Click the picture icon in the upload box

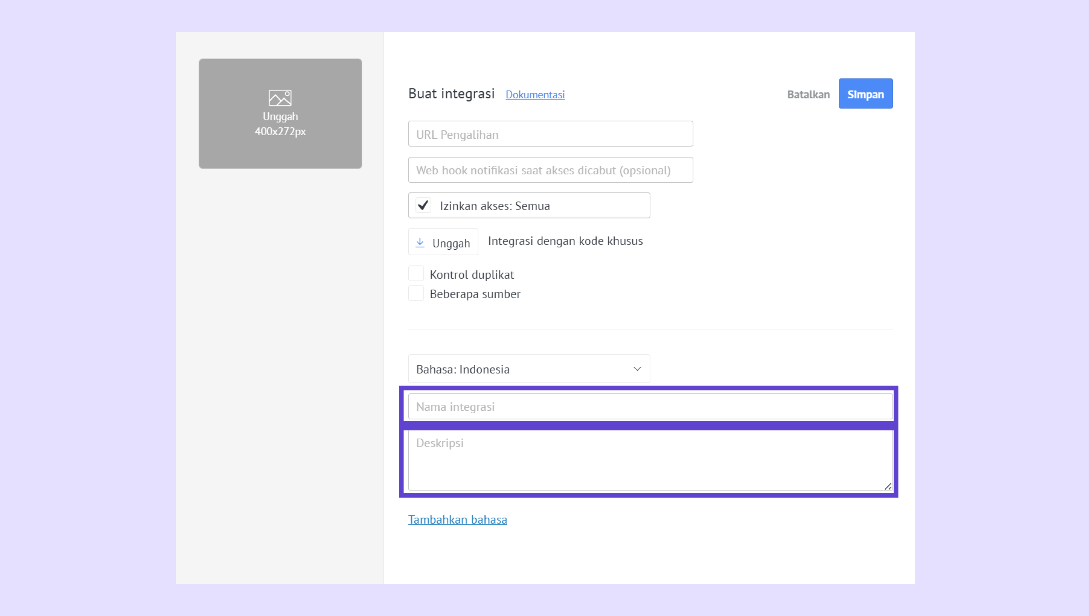click(280, 98)
